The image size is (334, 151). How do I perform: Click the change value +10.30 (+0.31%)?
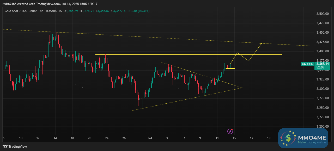pyautogui.click(x=138, y=11)
